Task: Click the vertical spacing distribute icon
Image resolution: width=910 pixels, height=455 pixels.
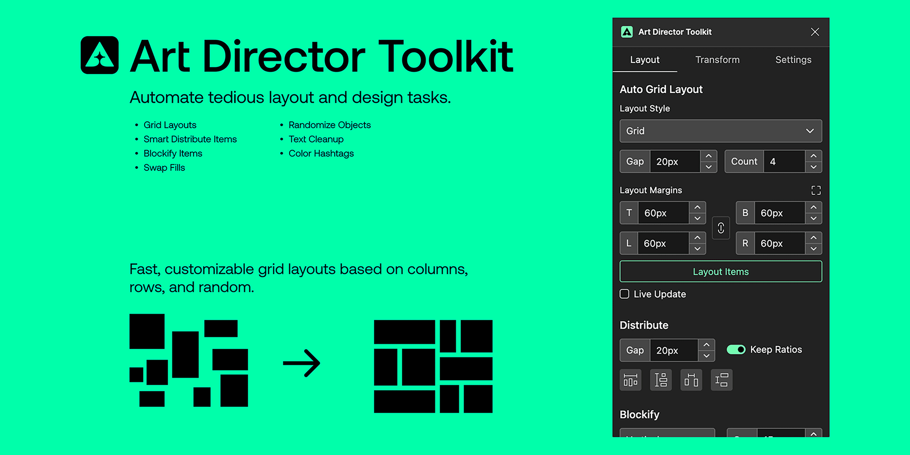Action: point(721,380)
